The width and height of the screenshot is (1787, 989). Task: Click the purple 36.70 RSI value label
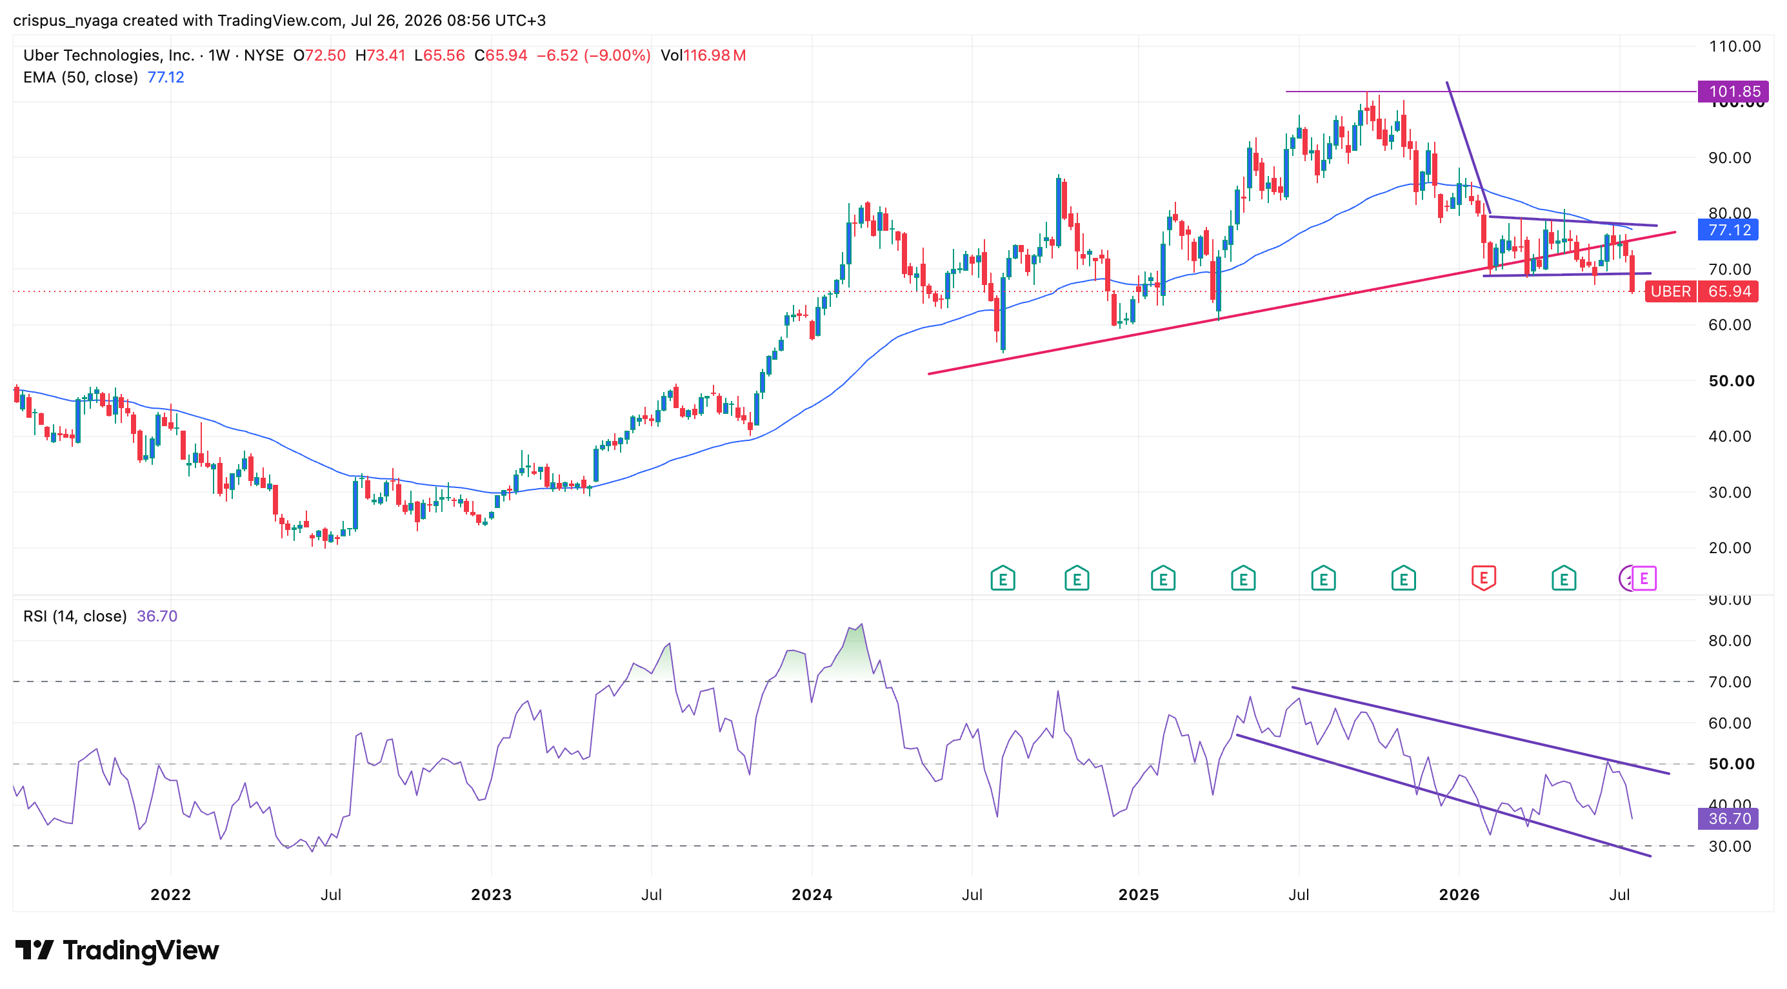click(x=1728, y=819)
